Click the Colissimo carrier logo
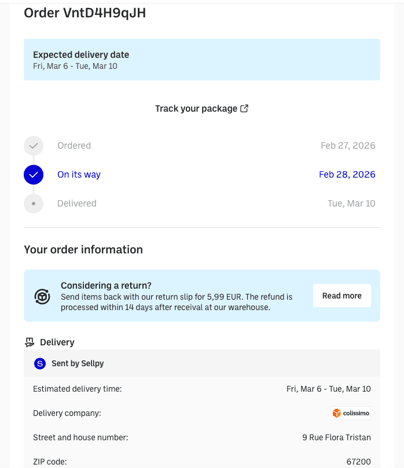Screen dimensions: 404x468 point(351,413)
